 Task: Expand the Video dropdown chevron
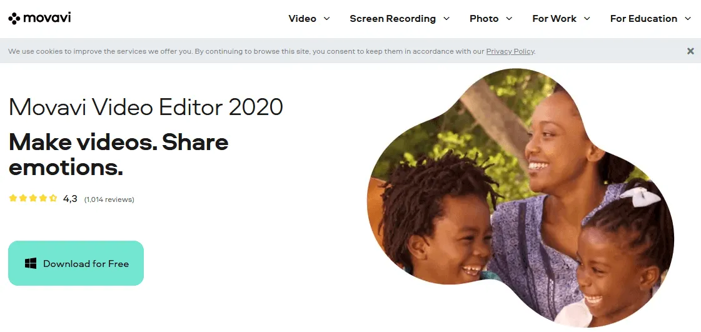point(327,19)
